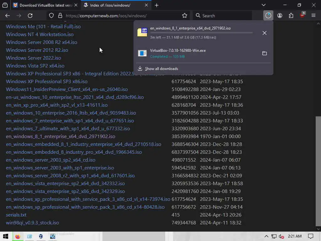The height and width of the screenshot is (241, 321).
Task: Open the muted volume tray icon
Action: (x=281, y=237)
